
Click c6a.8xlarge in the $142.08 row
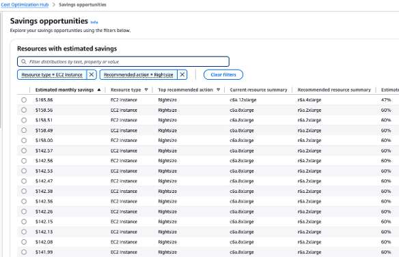point(242,242)
